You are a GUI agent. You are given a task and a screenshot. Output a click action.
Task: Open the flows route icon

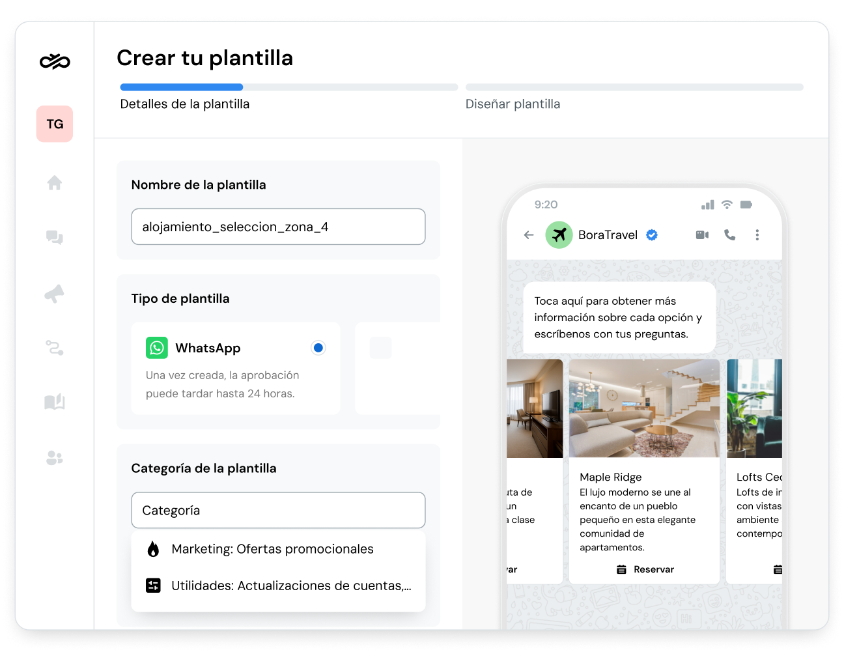55,348
